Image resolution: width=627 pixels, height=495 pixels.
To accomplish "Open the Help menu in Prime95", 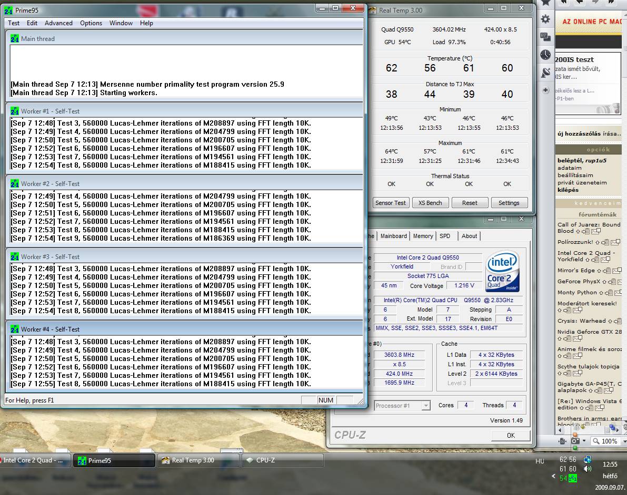I will [x=146, y=23].
